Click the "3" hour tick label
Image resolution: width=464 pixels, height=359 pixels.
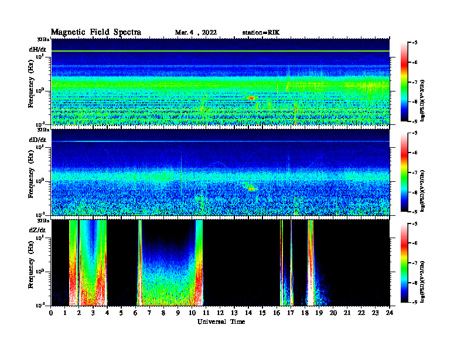click(93, 313)
